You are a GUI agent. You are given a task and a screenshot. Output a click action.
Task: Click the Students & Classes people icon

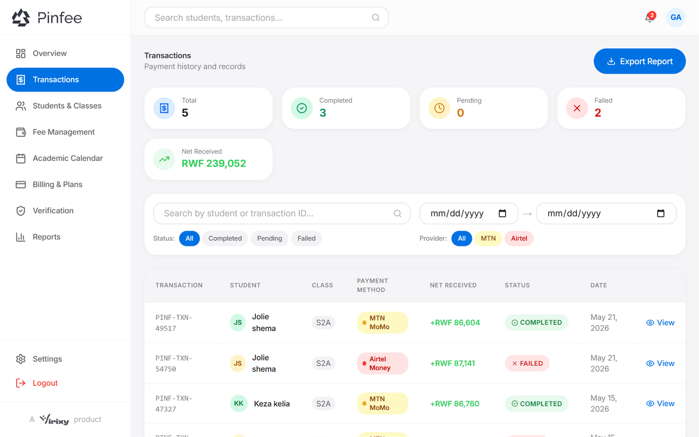21,106
